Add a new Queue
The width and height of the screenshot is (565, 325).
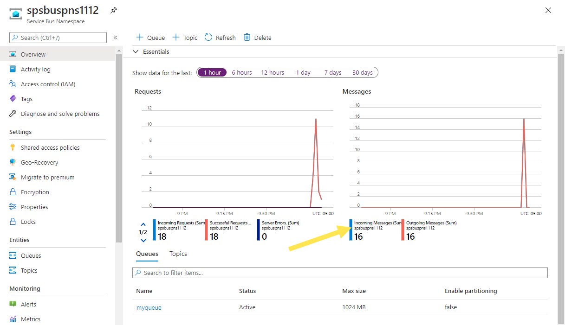pos(150,38)
